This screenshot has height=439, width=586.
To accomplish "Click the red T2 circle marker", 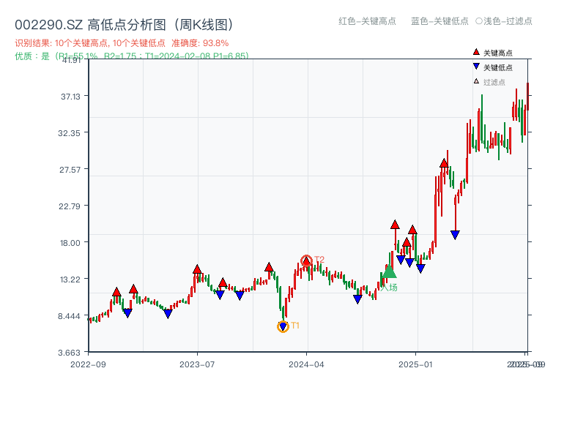I will (x=306, y=260).
